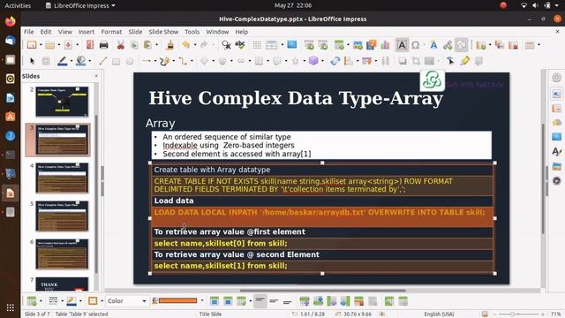The image size is (565, 318).
Task: Toggle the Display Grid icon
Action: 257,45
